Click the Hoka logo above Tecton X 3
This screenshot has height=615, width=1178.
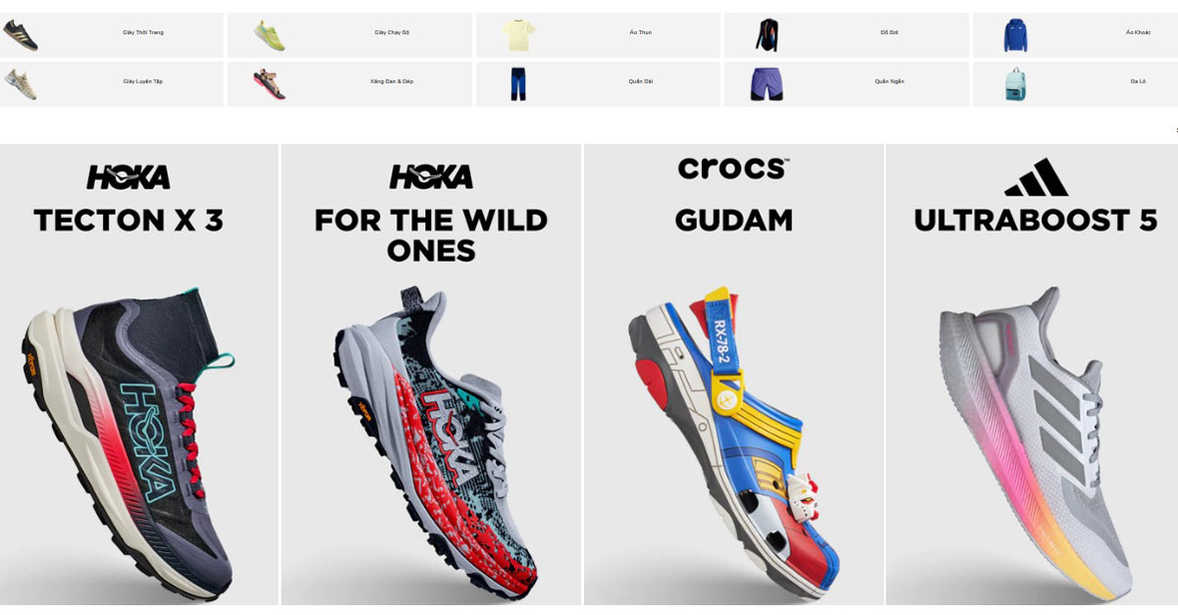pos(129,177)
